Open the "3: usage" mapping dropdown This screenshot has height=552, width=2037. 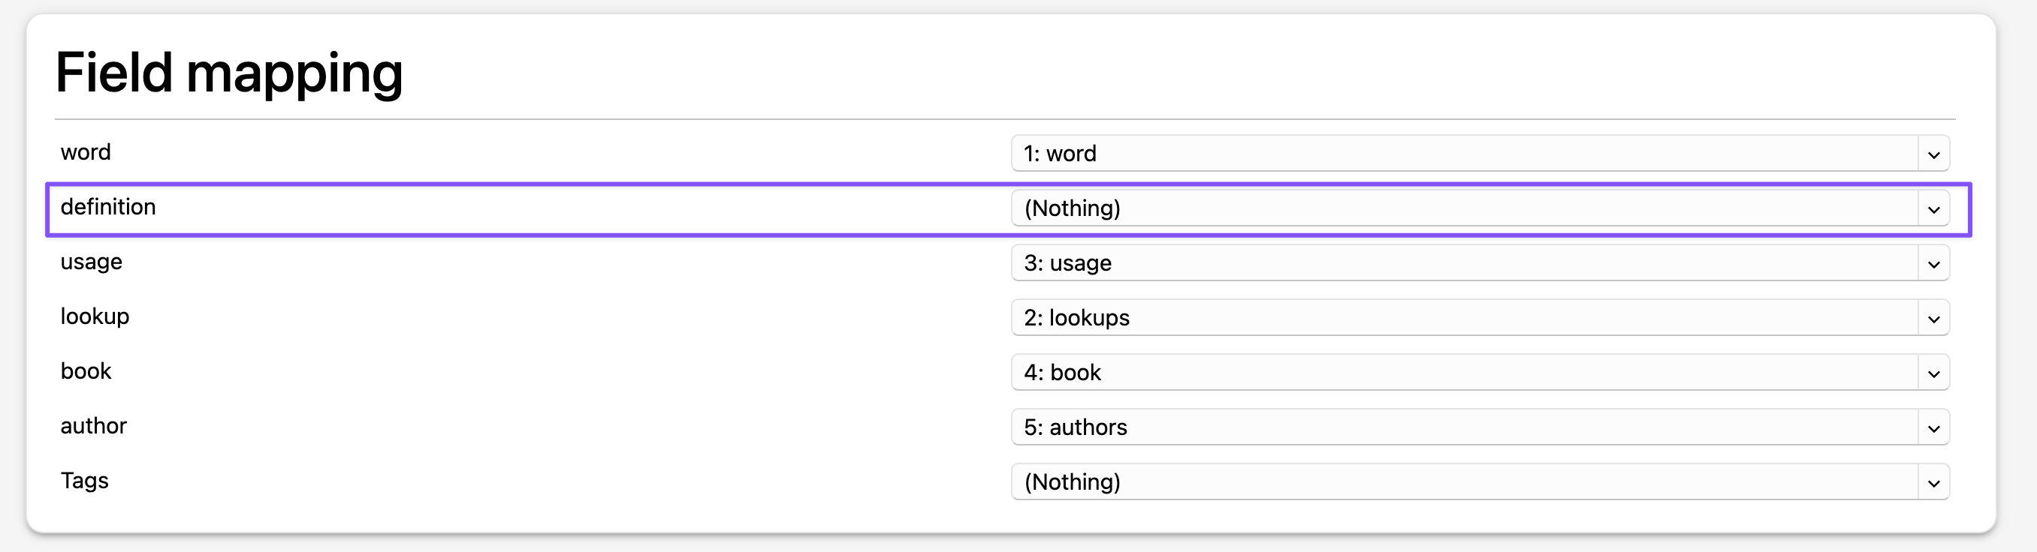(x=1463, y=263)
